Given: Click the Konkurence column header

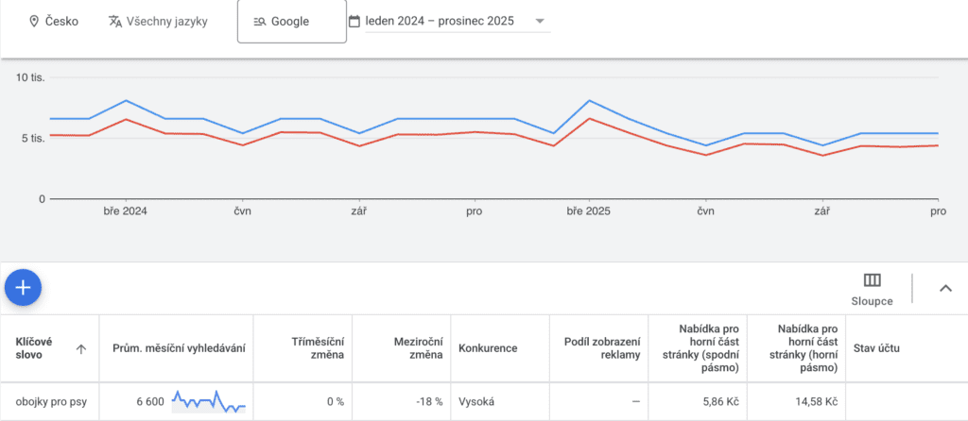Looking at the screenshot, I should [x=488, y=348].
